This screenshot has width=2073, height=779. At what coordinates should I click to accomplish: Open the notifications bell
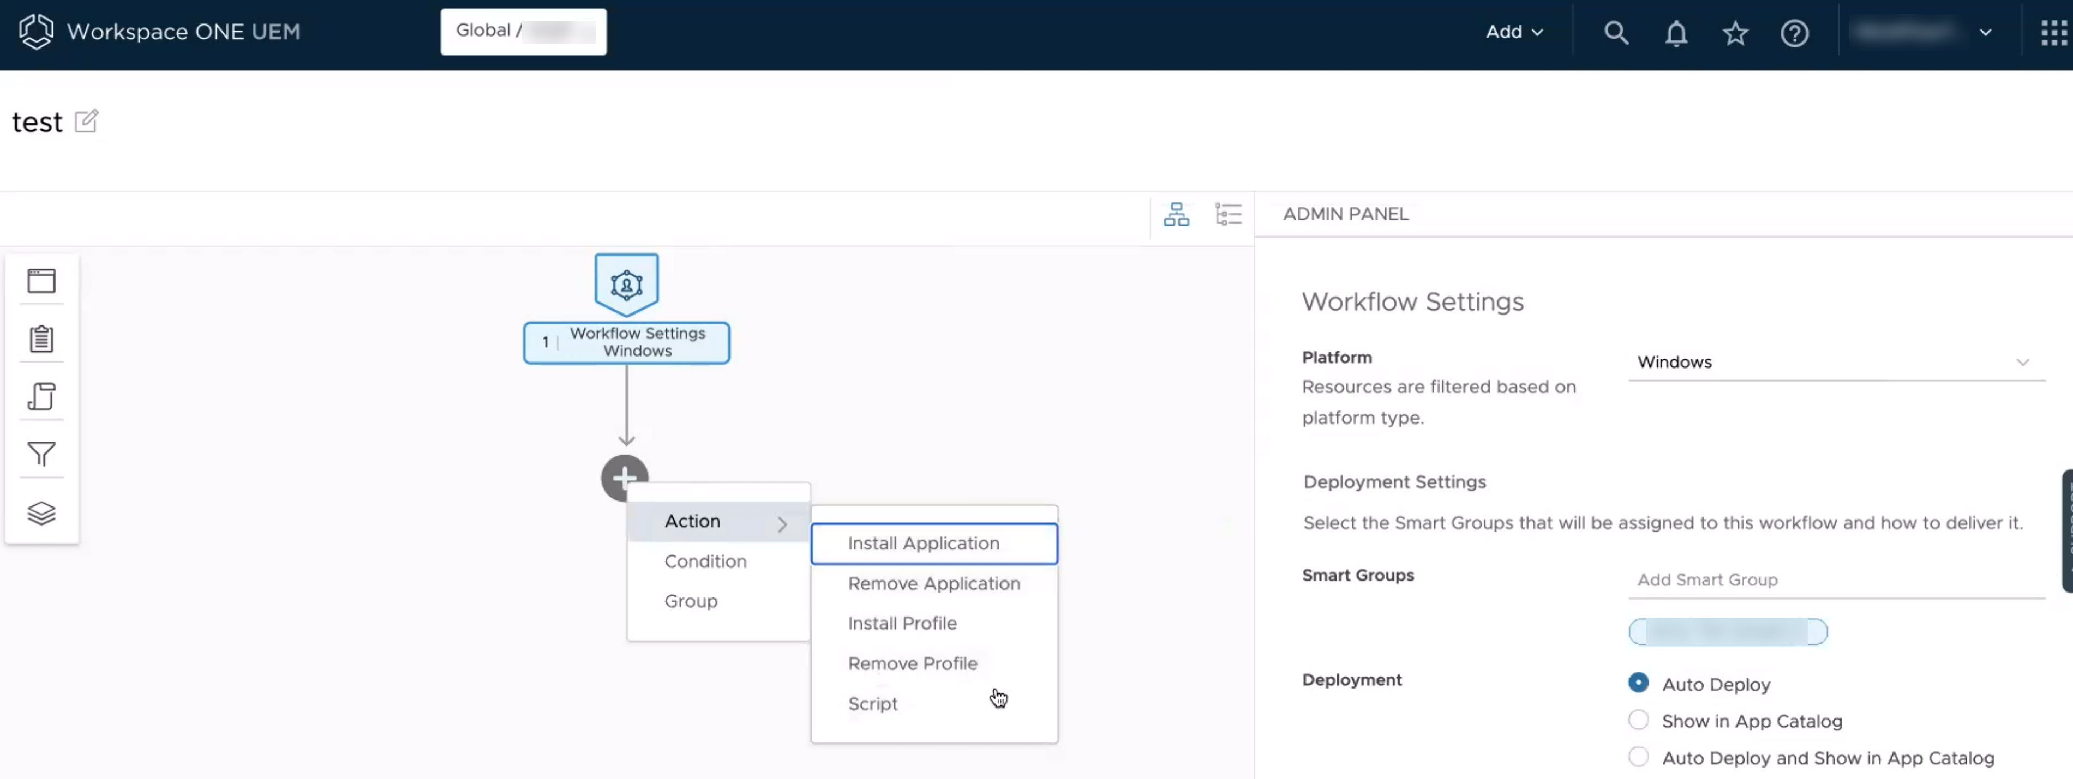1675,33
